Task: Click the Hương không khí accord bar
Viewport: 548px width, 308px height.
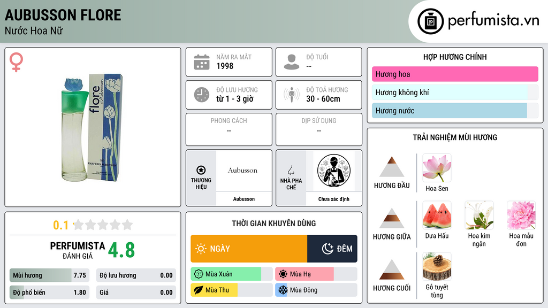Action: click(x=455, y=93)
